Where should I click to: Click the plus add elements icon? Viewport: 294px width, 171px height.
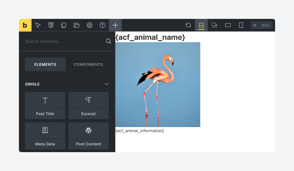[115, 25]
